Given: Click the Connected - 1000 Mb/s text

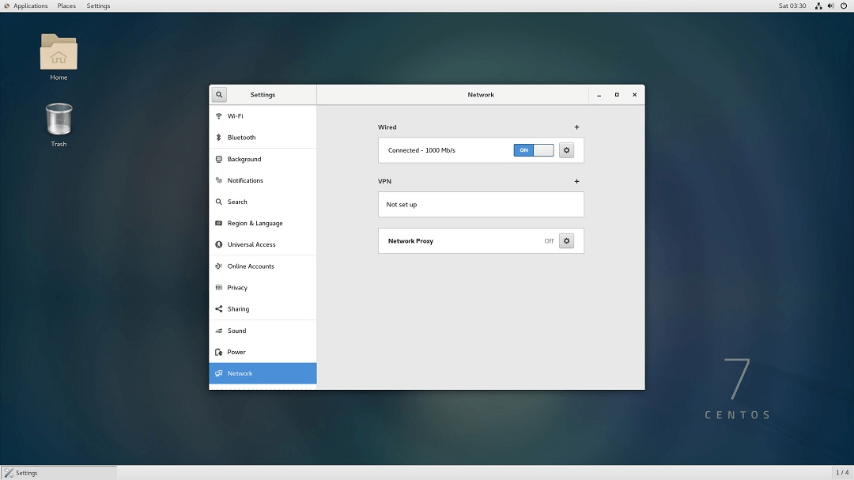Looking at the screenshot, I should 421,150.
